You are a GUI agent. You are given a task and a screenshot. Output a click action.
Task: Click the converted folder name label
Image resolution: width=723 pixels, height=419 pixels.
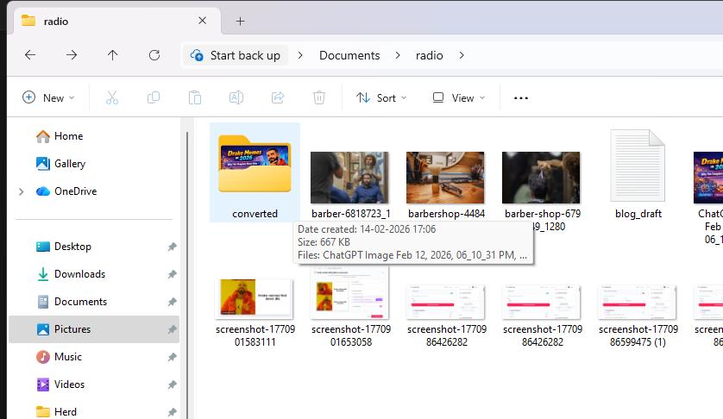click(255, 214)
